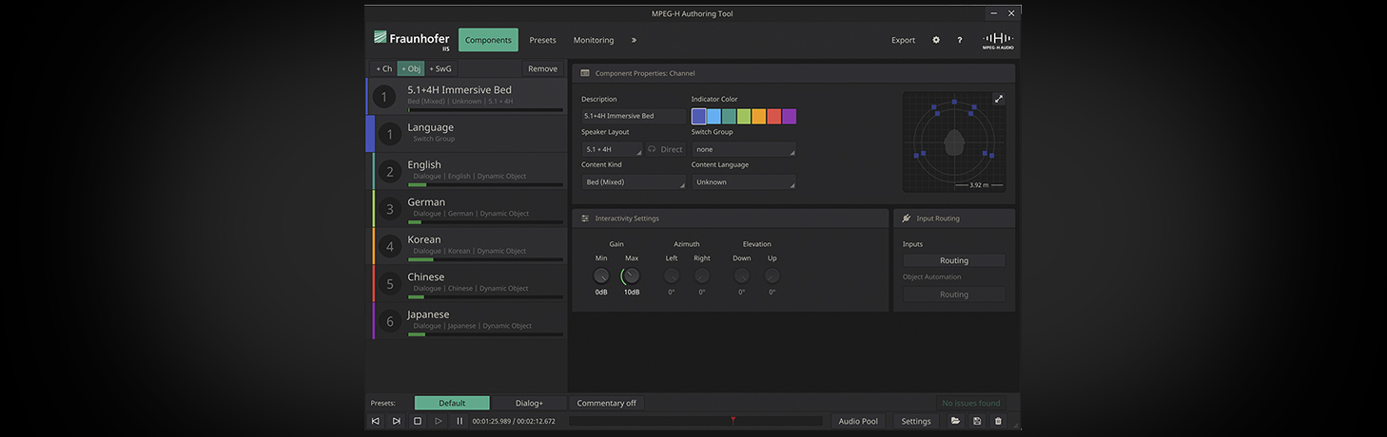Click the red timeline position marker
The image size is (1387, 437).
coord(733,420)
